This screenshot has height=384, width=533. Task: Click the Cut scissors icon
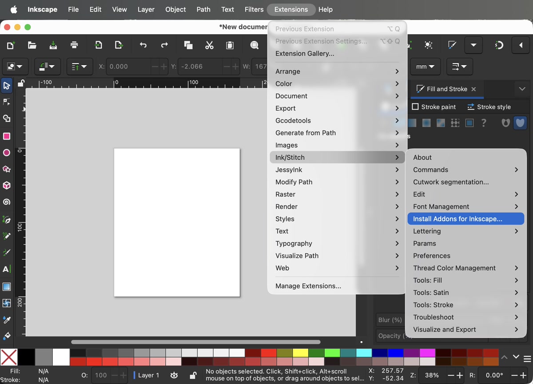pos(209,45)
